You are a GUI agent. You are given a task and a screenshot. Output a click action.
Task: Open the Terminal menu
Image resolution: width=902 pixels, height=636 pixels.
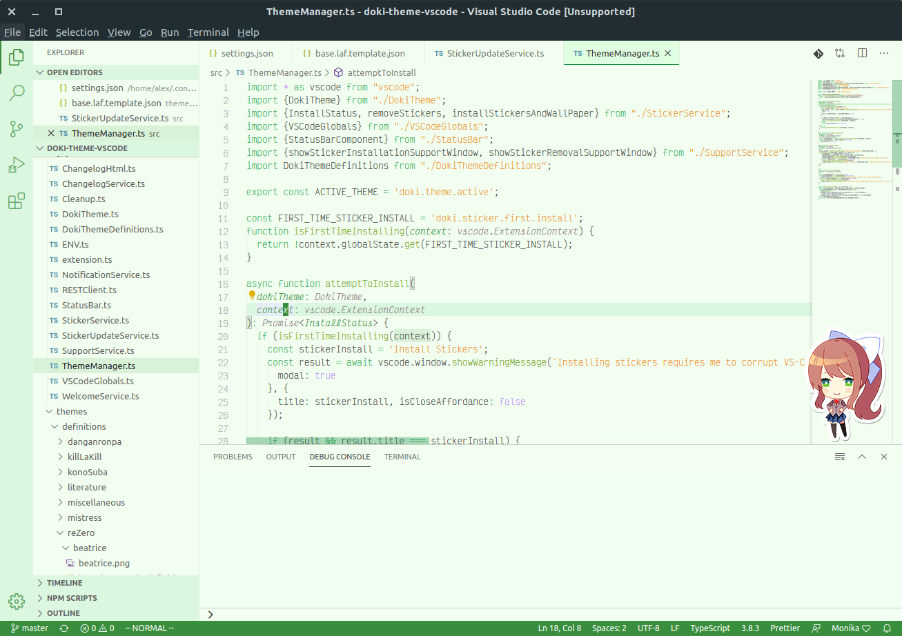[x=208, y=32]
